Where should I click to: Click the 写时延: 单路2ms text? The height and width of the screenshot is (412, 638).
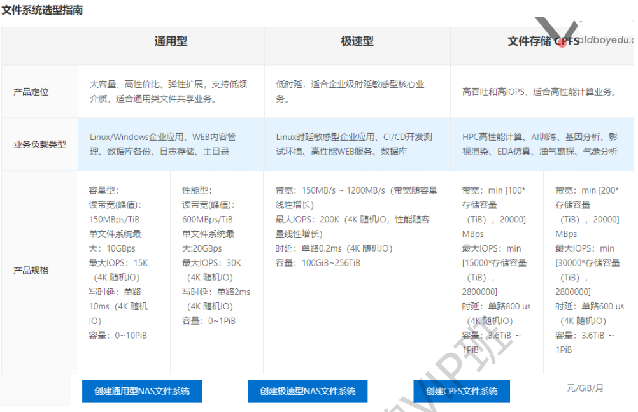(x=216, y=292)
